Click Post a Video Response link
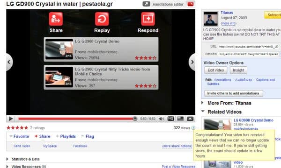Screen dimensions: 281x168 pyautogui.click(x=178, y=167)
